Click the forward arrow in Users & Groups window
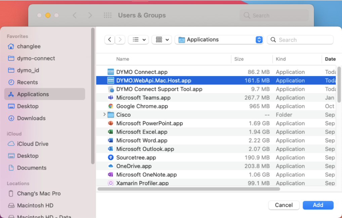 pos(90,15)
